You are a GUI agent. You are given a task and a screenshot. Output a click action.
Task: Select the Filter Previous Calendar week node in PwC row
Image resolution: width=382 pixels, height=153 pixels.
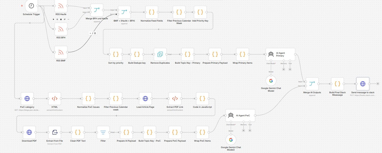pos(116,99)
